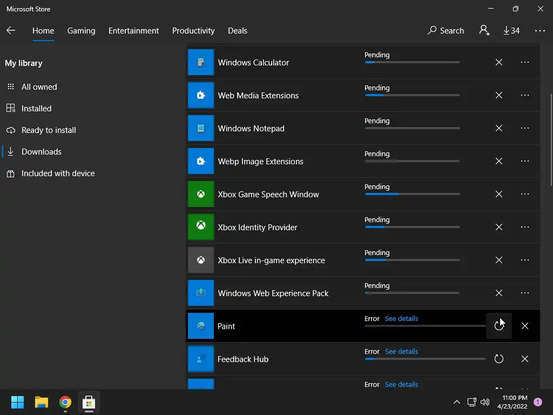The image size is (553, 415).
Task: Open the downloads indicator showing 34
Action: tap(511, 31)
